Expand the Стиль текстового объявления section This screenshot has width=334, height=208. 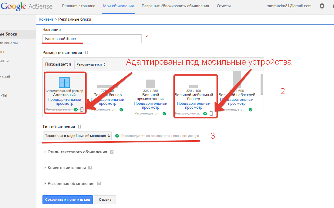pos(77,152)
